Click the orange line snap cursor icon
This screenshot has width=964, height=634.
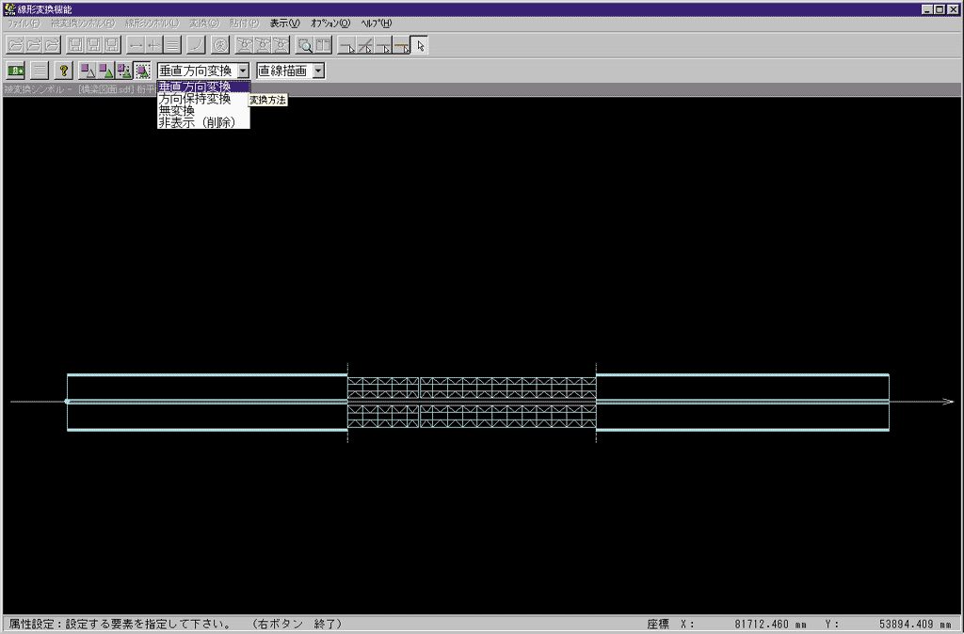(x=401, y=45)
